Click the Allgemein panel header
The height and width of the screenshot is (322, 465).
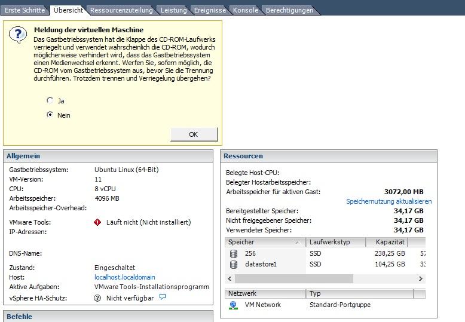click(108, 156)
